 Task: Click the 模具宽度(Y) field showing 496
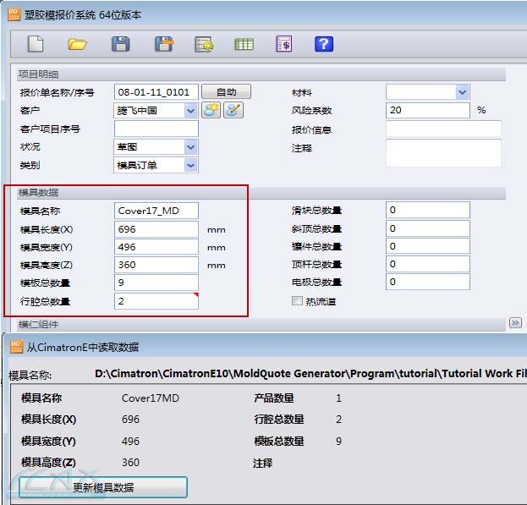coord(156,247)
